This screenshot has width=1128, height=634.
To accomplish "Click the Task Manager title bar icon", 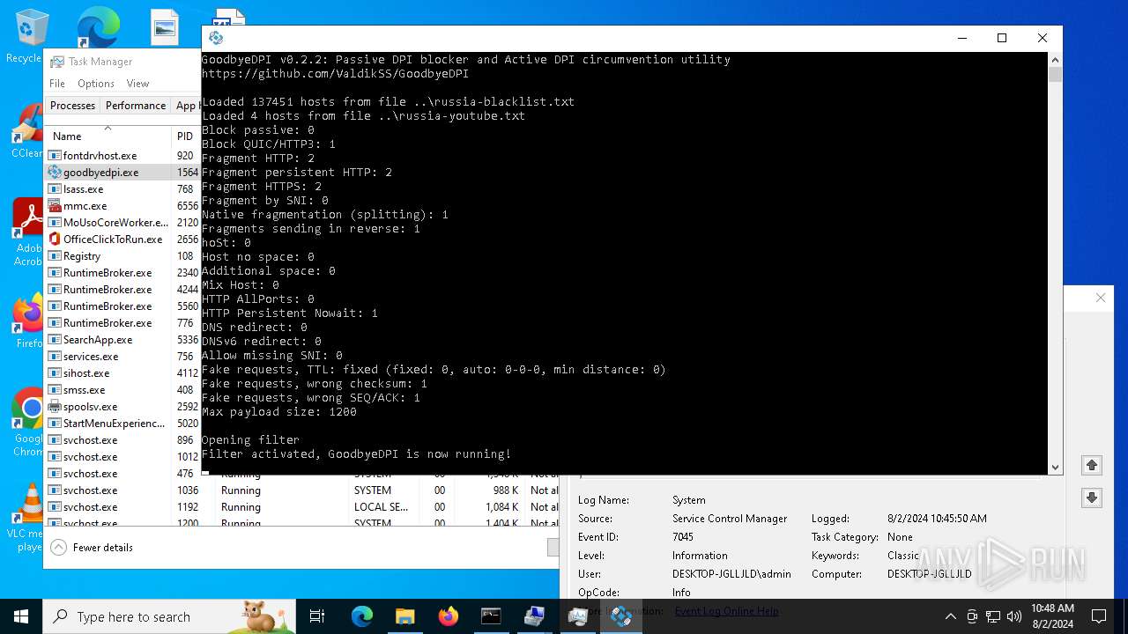I will coord(57,62).
